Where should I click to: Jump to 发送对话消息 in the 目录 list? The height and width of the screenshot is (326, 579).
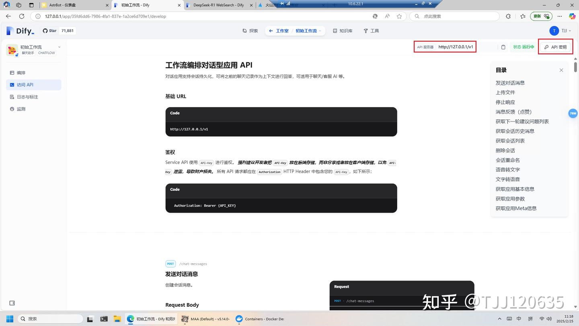click(x=510, y=83)
